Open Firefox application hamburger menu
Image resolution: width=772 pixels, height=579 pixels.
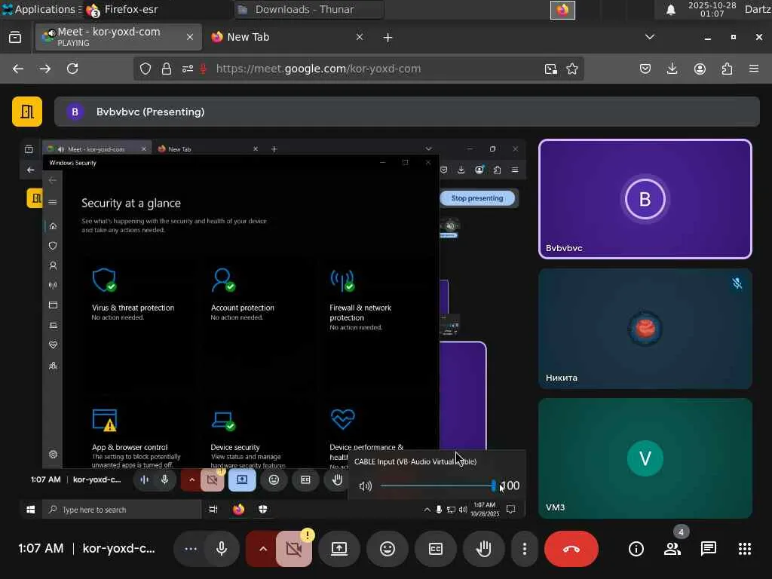click(x=754, y=69)
